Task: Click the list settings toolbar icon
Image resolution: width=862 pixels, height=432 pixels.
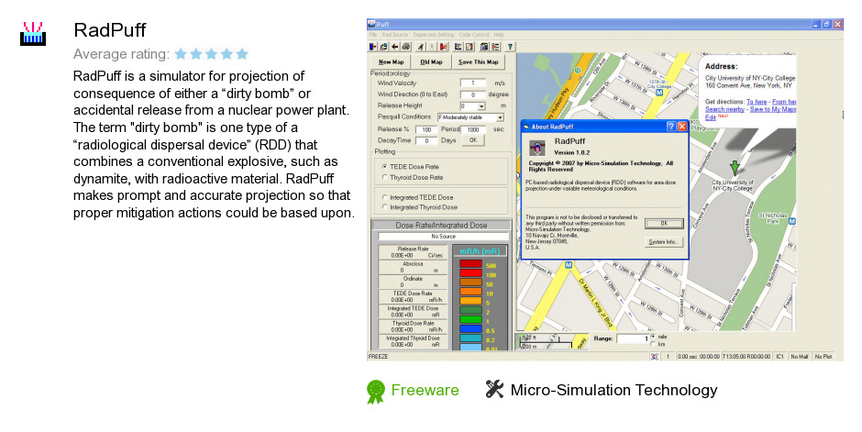Action: click(495, 47)
